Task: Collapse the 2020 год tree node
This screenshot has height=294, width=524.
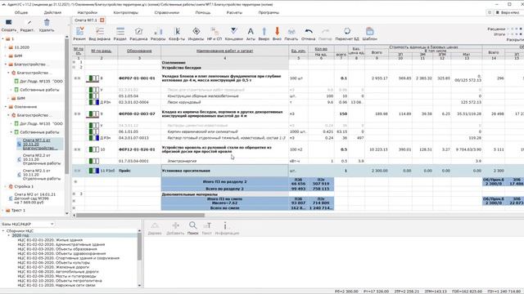Action: [9, 235]
